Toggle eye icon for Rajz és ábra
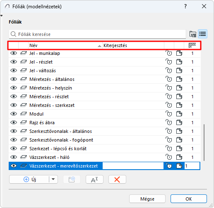The width and height of the screenshot is (214, 208). pyautogui.click(x=14, y=123)
